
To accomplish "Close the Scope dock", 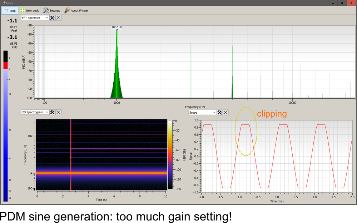I will pyautogui.click(x=226, y=112).
